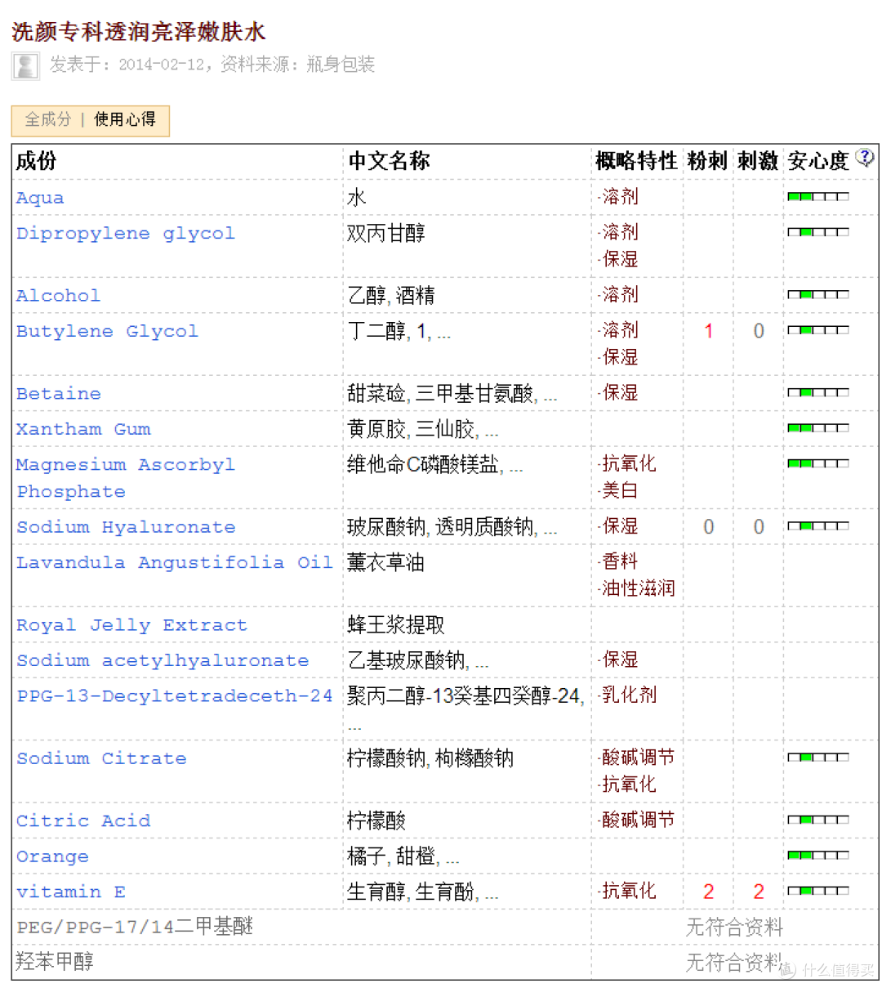This screenshot has width=882, height=988.
Task: Expand ellipsis after 橘子, 甜橙
Action: [x=452, y=860]
